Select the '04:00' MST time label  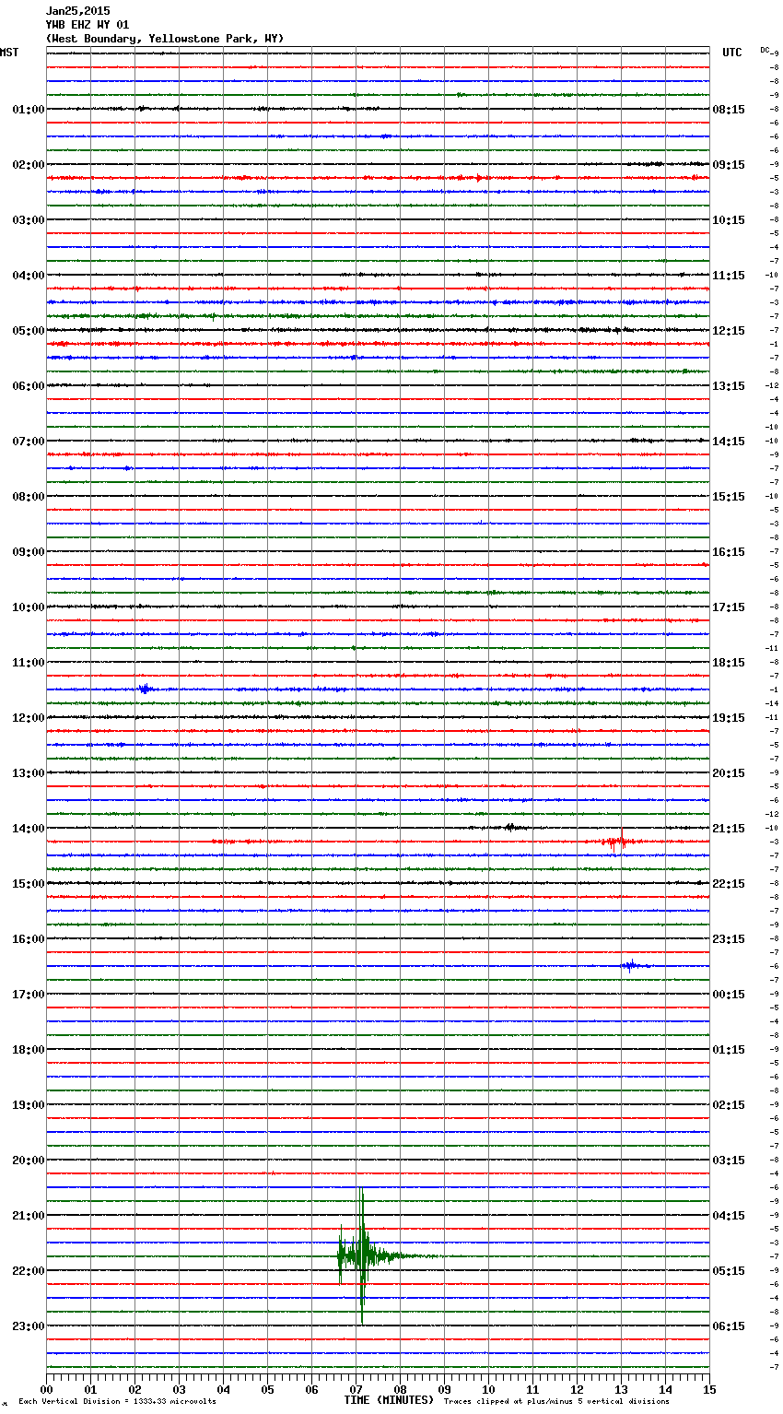pos(29,276)
